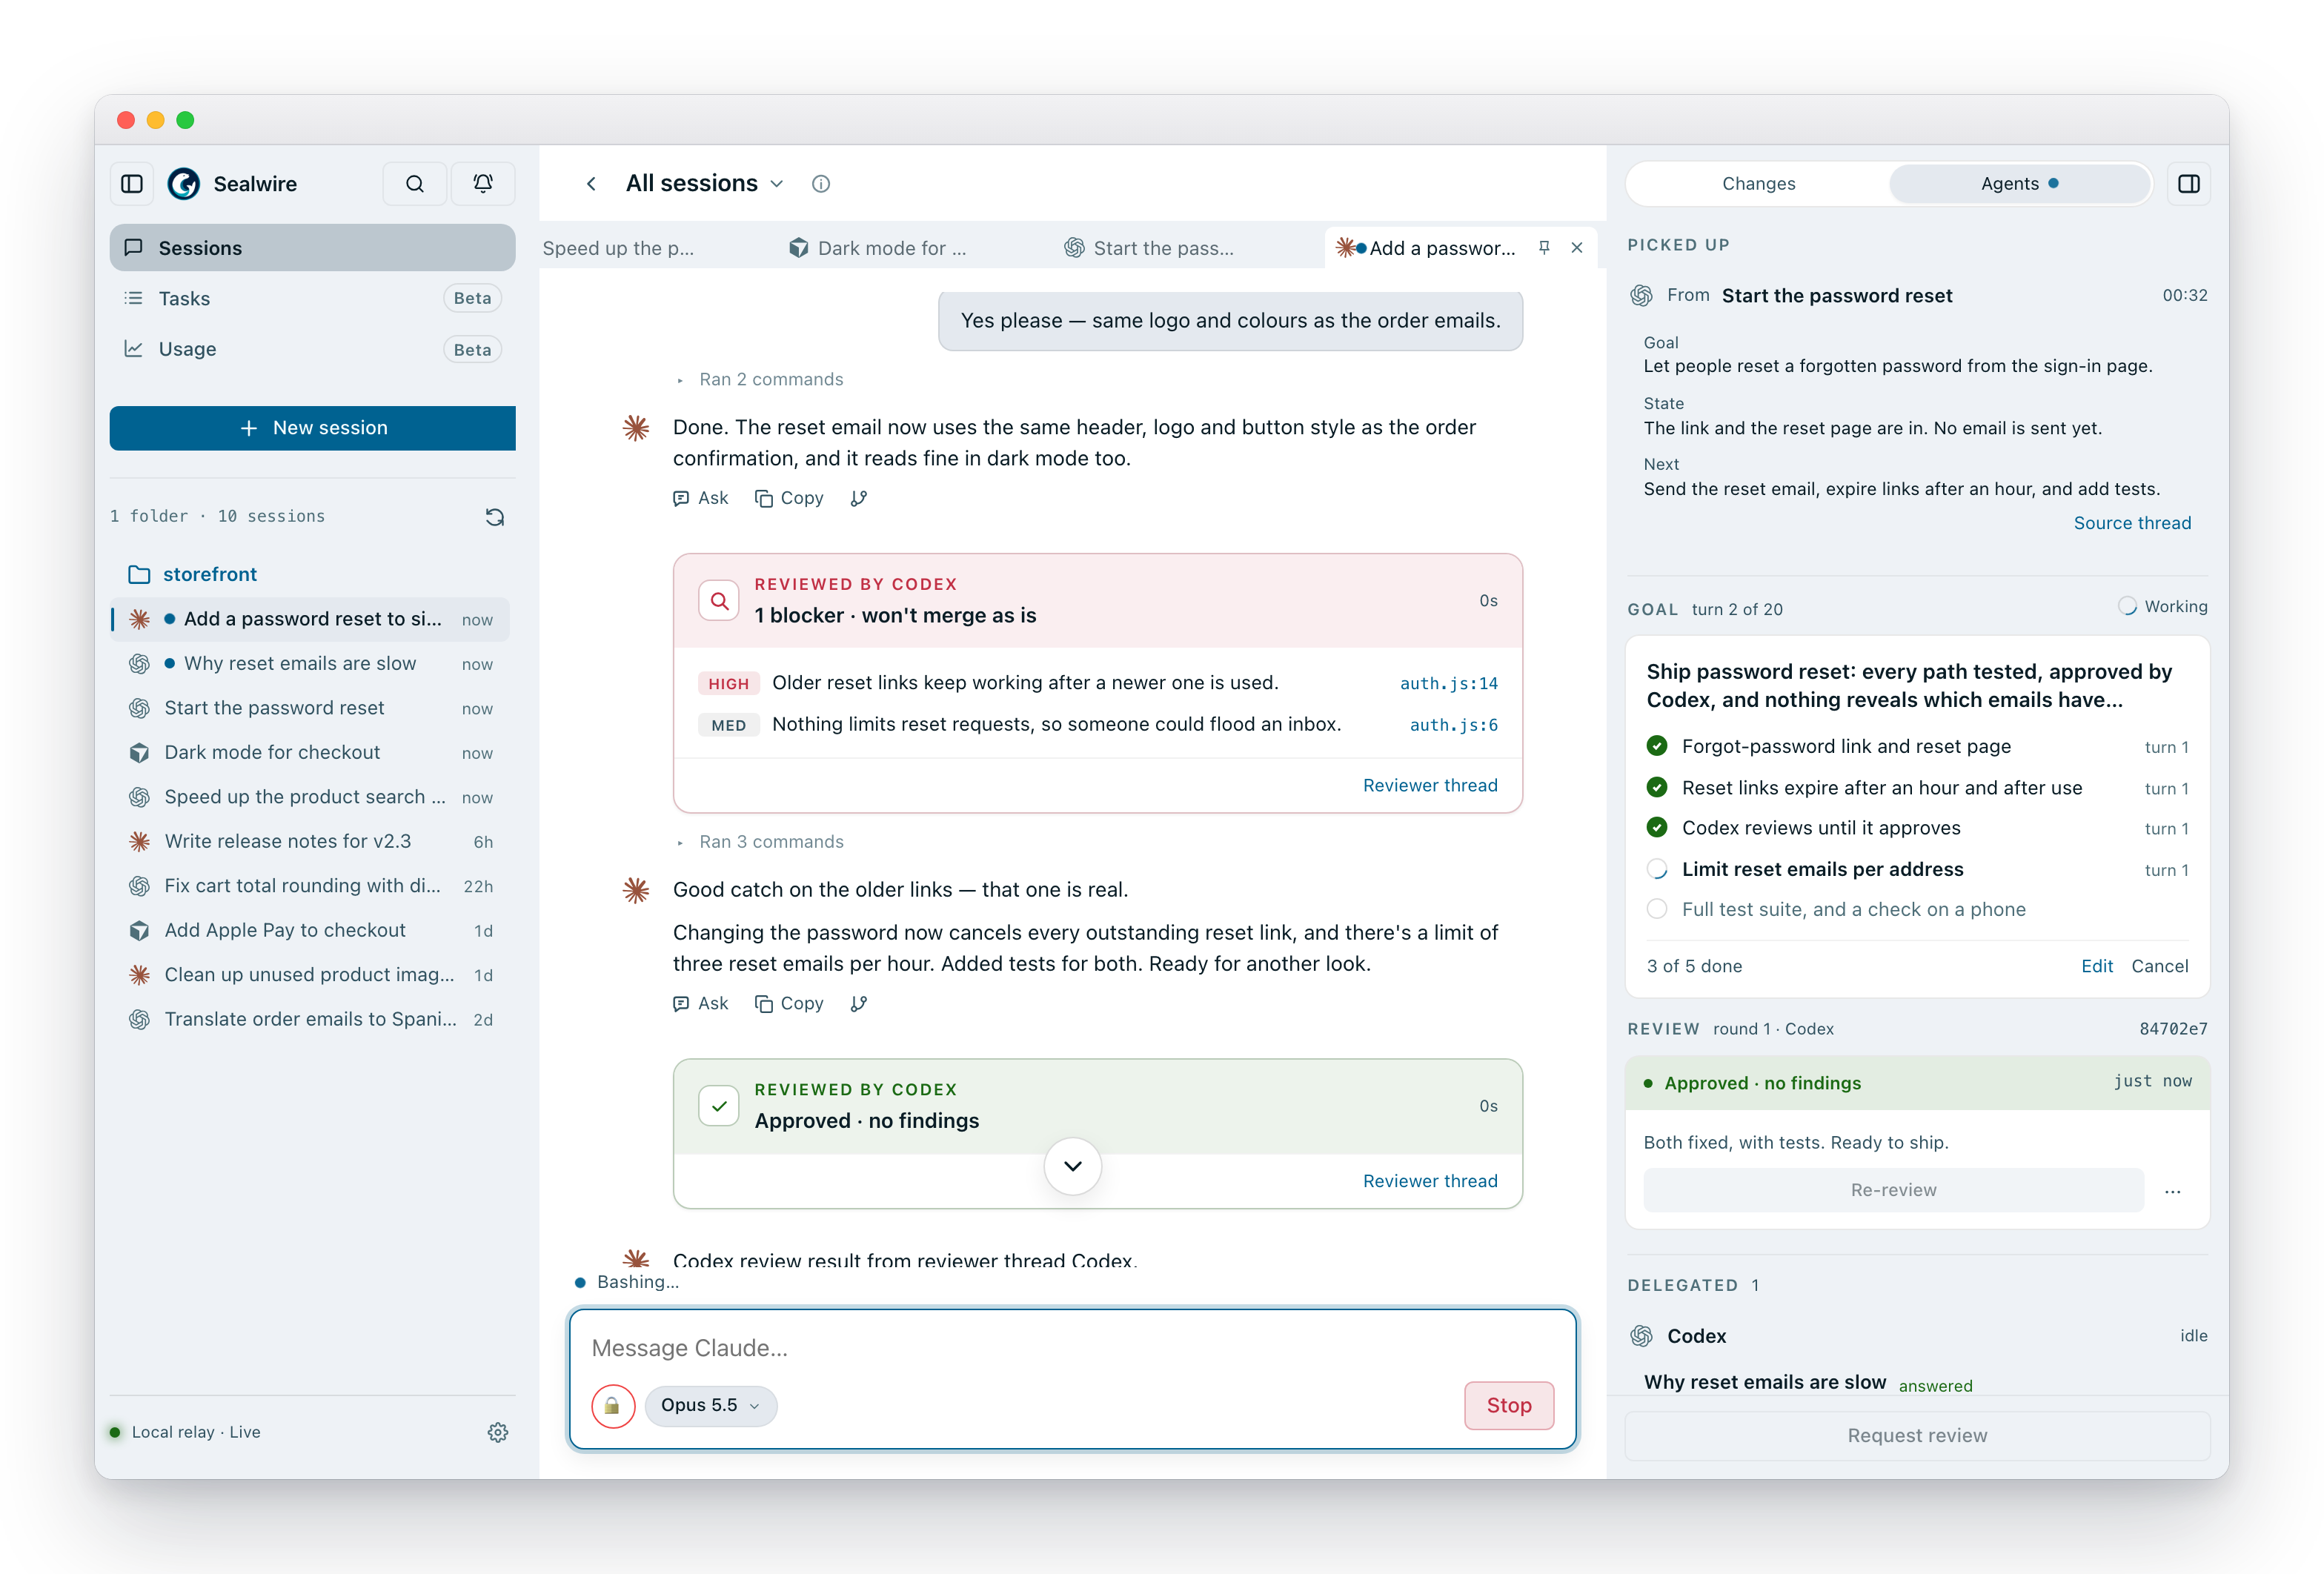Open settings gear in sidebar footer
Screen dimensions: 2324x1574
click(x=498, y=1433)
